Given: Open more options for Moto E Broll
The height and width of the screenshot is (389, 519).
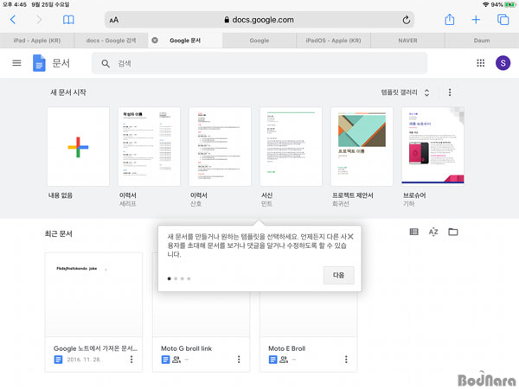Looking at the screenshot, I should tap(346, 360).
